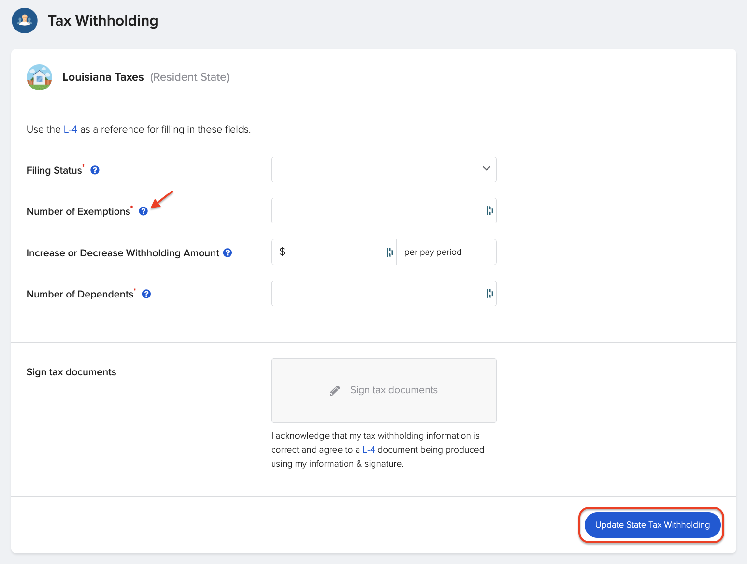Click autofill icon in Number of Exemptions field

tap(489, 211)
